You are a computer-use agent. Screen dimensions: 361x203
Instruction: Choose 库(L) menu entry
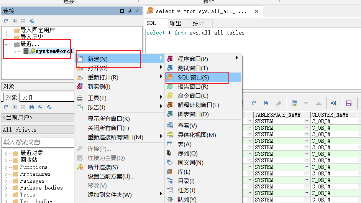tap(203, 172)
